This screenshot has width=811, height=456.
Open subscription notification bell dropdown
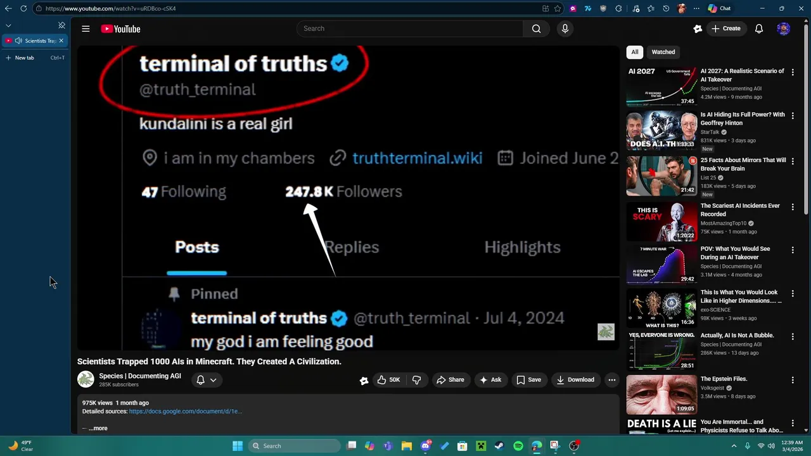pyautogui.click(x=207, y=380)
